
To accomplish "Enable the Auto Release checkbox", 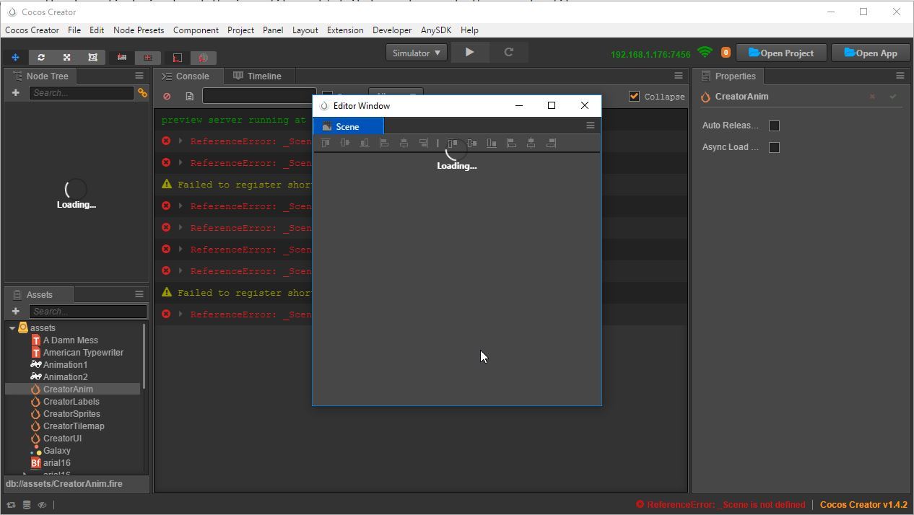I will 774,126.
